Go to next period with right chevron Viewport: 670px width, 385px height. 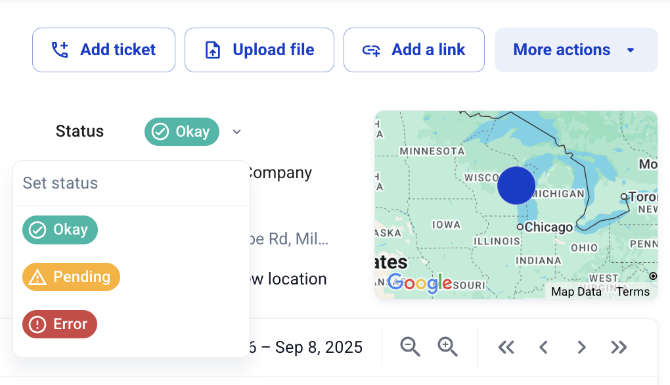coord(581,347)
